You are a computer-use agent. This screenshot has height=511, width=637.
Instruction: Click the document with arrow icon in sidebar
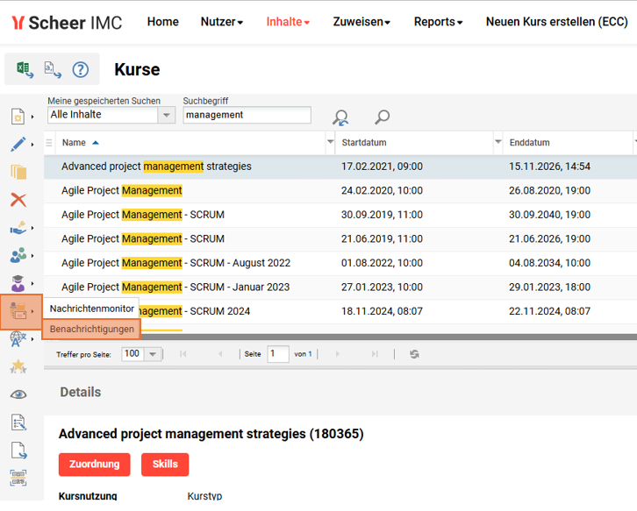[x=18, y=451]
